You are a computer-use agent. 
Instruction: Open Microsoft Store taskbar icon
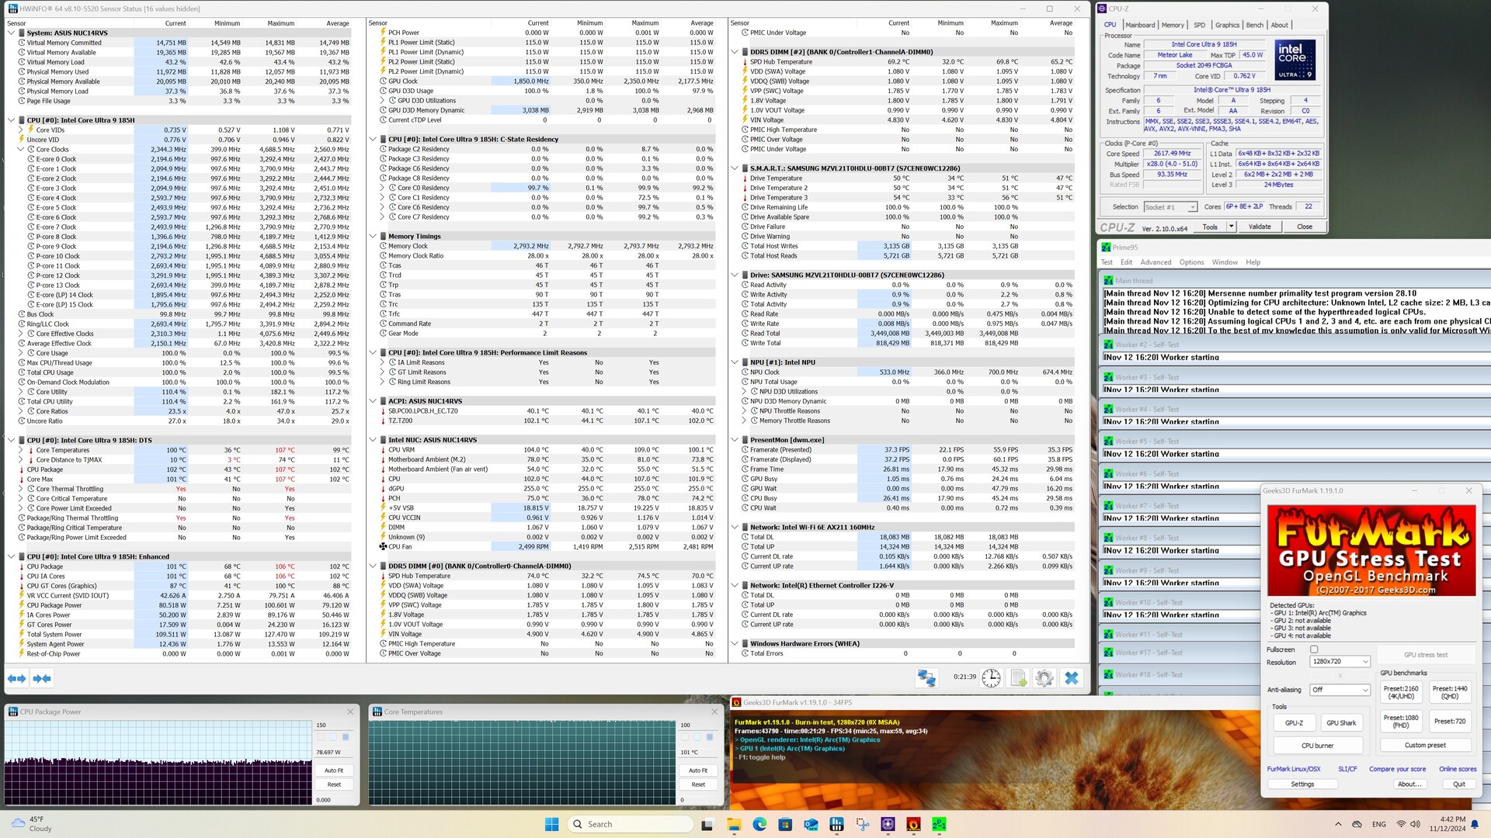pos(785,824)
